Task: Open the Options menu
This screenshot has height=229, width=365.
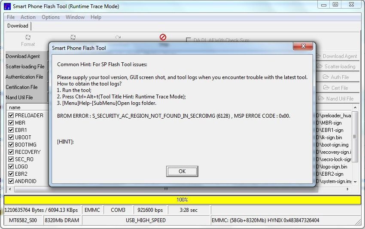Action: (51, 17)
